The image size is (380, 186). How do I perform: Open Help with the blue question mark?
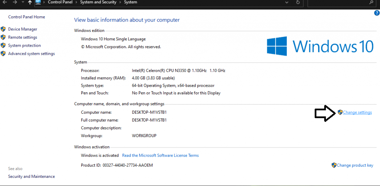pos(377,13)
